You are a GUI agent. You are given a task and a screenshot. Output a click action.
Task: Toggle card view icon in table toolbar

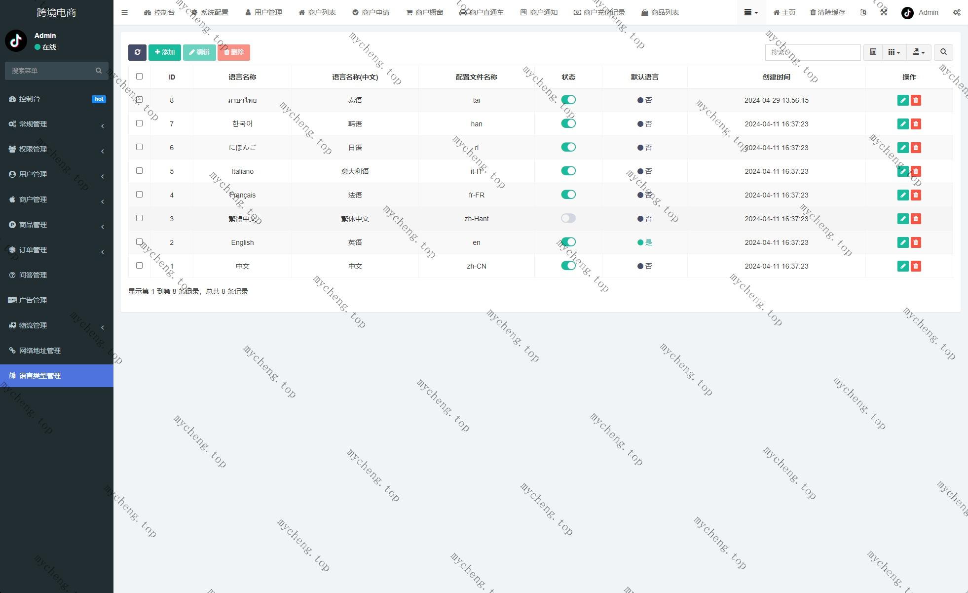point(873,52)
